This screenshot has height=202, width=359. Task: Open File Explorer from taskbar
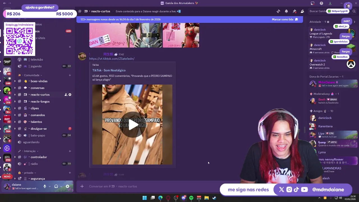[207, 198]
